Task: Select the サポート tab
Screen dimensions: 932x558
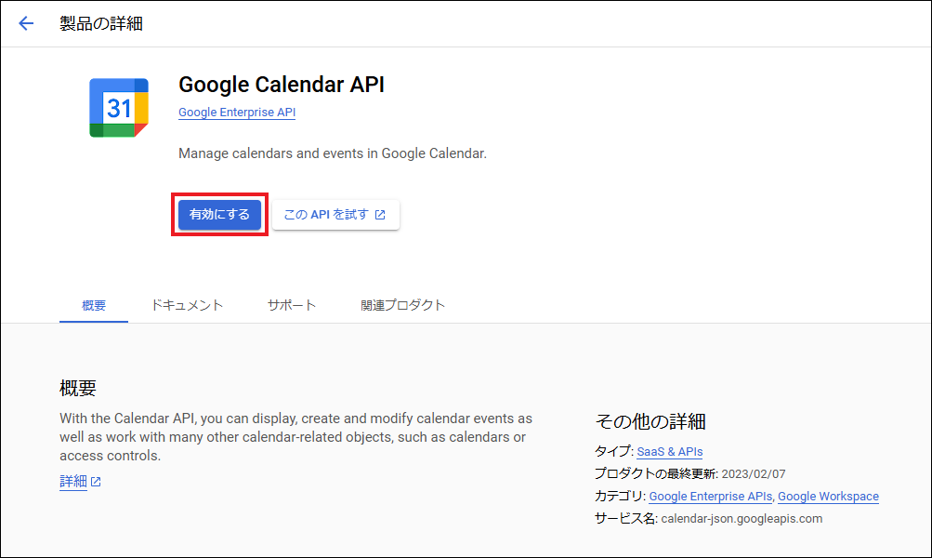Action: coord(292,305)
